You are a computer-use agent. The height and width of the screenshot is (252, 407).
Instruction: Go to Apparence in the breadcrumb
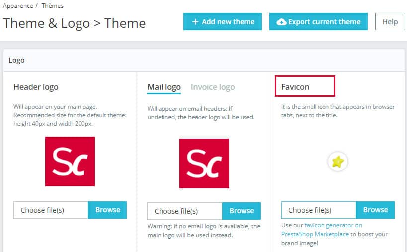(x=18, y=6)
